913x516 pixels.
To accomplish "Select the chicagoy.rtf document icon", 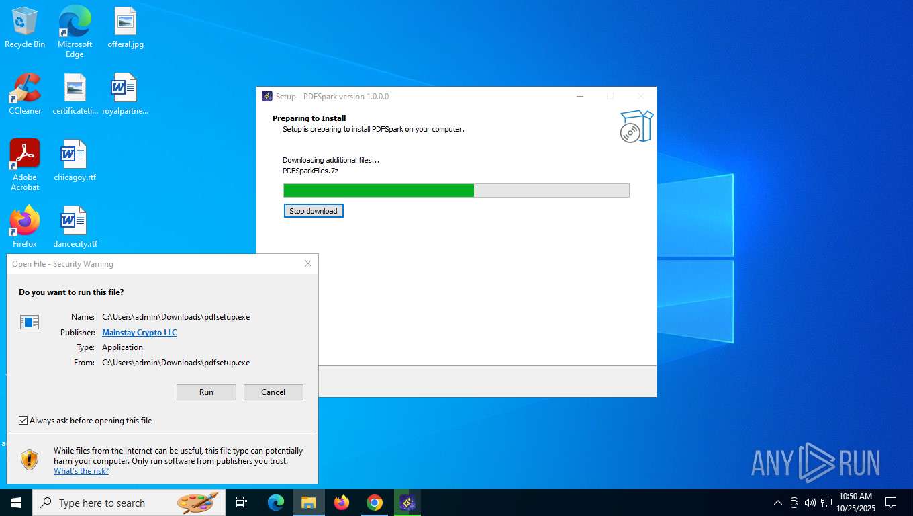I will [75, 161].
